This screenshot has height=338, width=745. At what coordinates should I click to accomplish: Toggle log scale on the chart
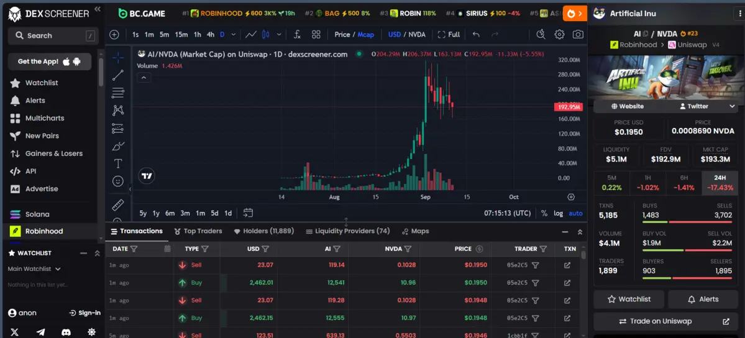coord(558,213)
